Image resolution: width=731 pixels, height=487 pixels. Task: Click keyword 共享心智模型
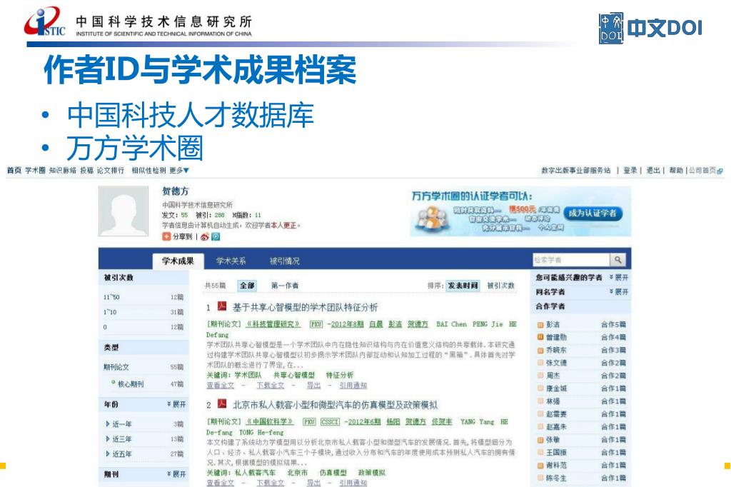coord(294,375)
